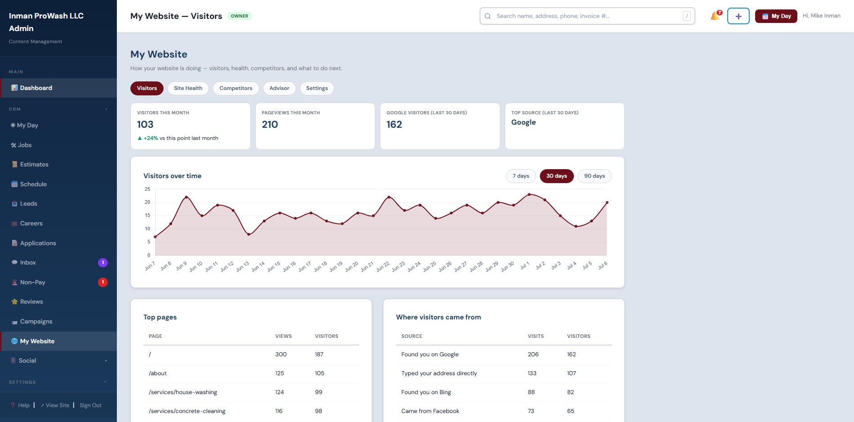Click the Inbox unread badge
Image resolution: width=854 pixels, height=422 pixels.
(x=103, y=263)
